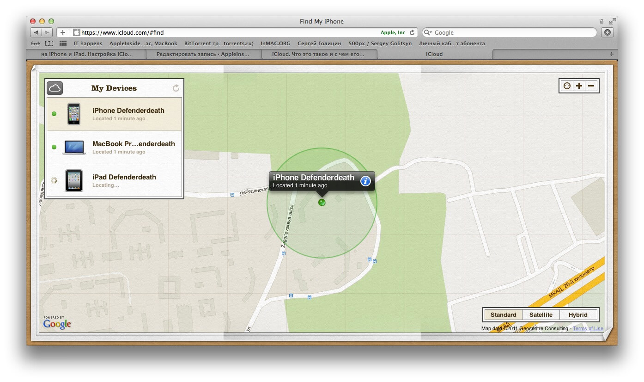Click the iCloud home cloud icon
The width and height of the screenshot is (644, 382).
[x=55, y=88]
